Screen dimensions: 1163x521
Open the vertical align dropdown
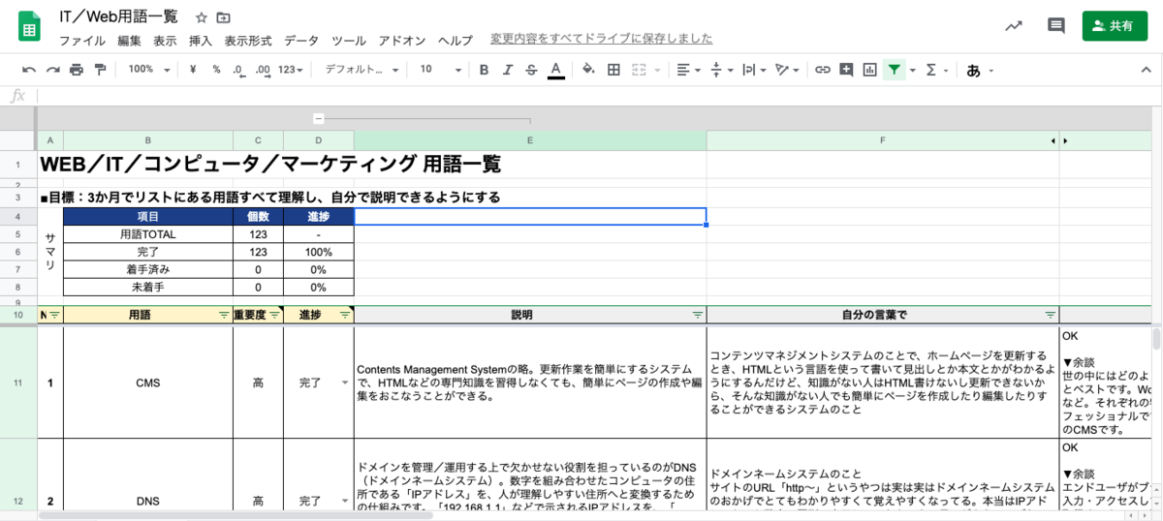[721, 70]
